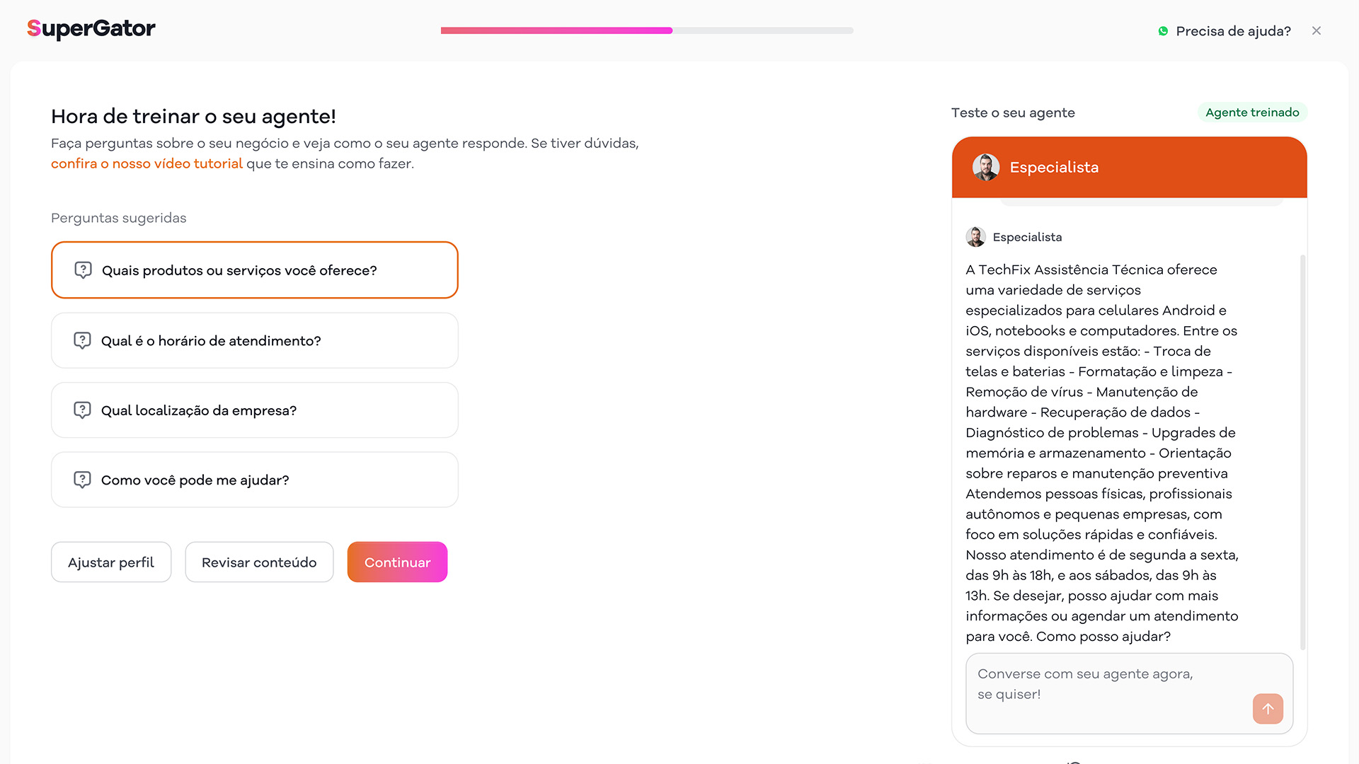Click the WhatsApp help icon
The height and width of the screenshot is (764, 1359).
pos(1163,31)
